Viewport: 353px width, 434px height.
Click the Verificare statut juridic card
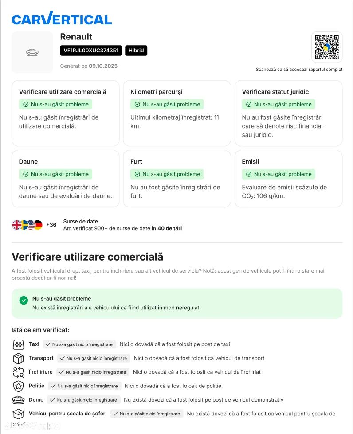point(288,113)
